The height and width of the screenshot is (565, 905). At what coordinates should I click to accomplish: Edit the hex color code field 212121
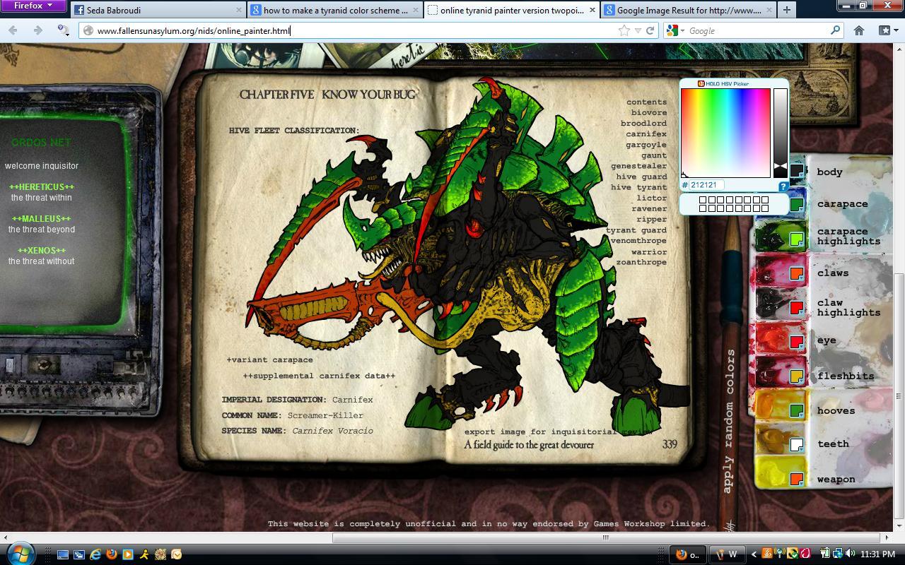[x=706, y=185]
